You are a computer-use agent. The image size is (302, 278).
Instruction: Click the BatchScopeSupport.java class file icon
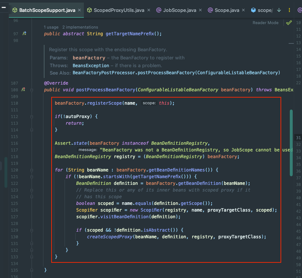(x=14, y=10)
